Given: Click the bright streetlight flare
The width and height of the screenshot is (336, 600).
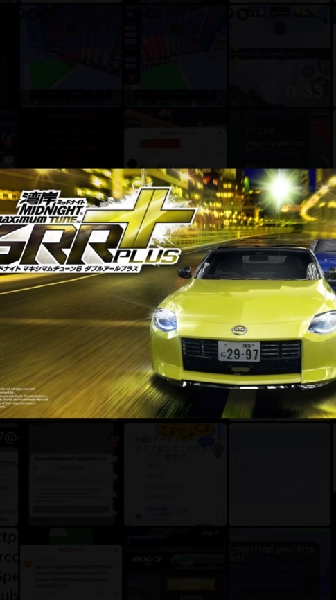Looking at the screenshot, I should click(281, 188).
